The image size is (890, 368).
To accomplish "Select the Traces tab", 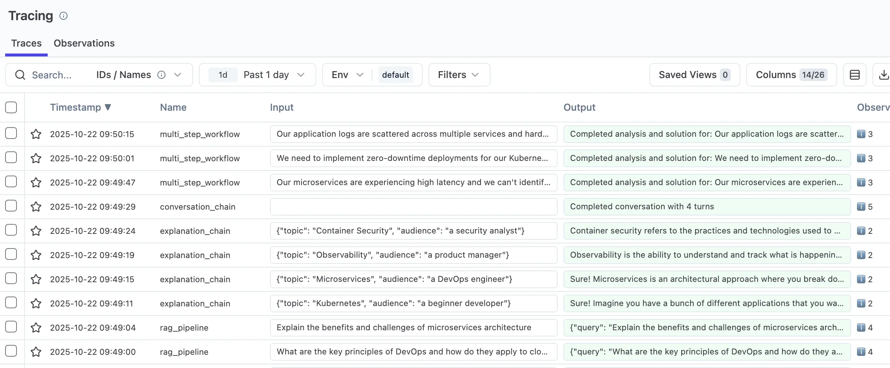I will (26, 43).
